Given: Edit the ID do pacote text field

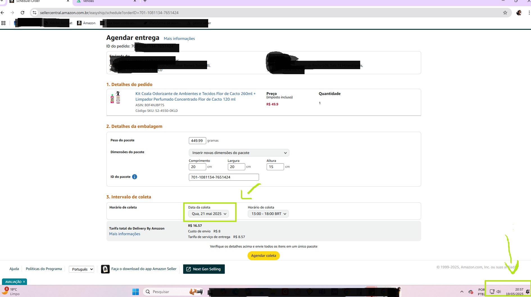Looking at the screenshot, I should [x=224, y=177].
